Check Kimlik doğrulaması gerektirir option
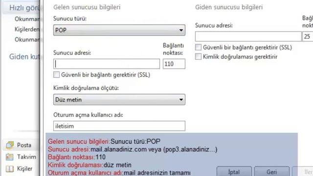 pyautogui.click(x=198, y=57)
